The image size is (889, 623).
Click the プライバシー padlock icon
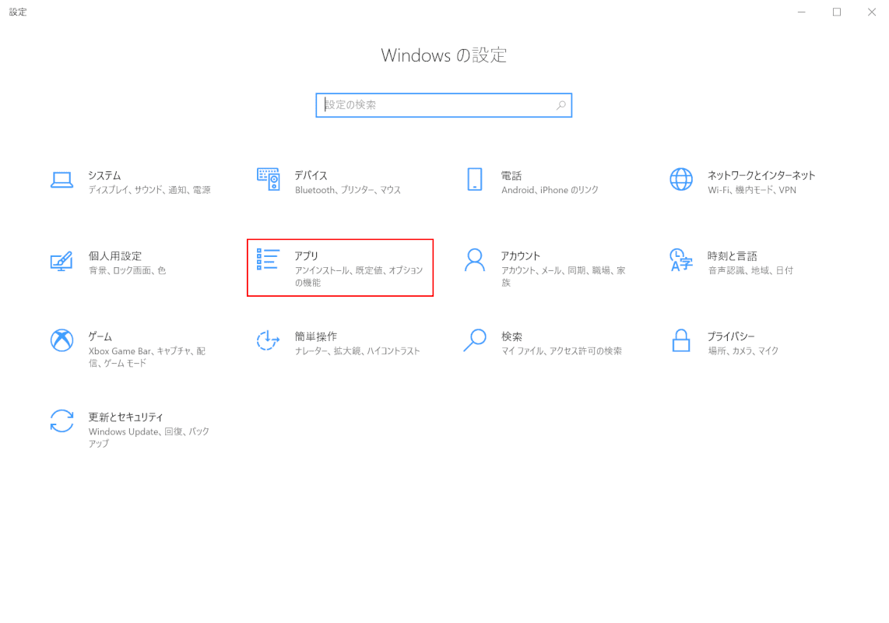(681, 340)
